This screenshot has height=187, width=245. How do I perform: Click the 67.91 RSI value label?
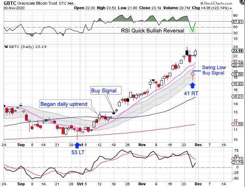238,22
